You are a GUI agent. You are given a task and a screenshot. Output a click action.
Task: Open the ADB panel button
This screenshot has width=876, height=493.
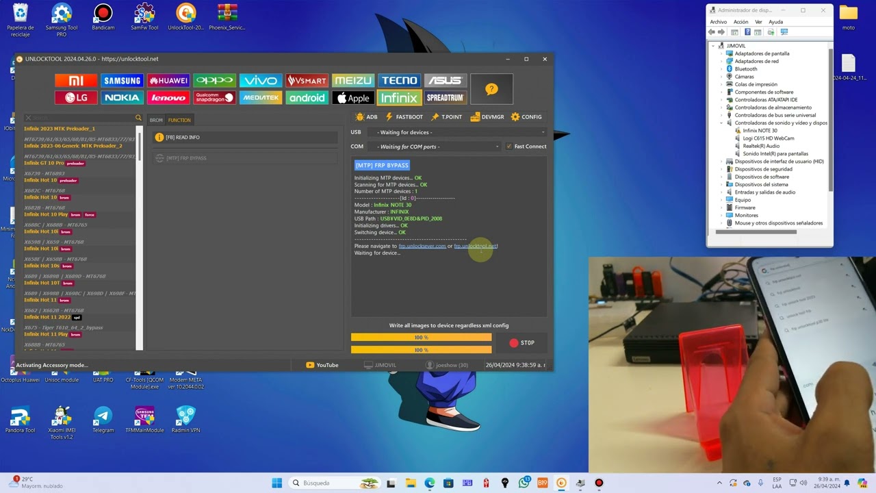pos(367,117)
